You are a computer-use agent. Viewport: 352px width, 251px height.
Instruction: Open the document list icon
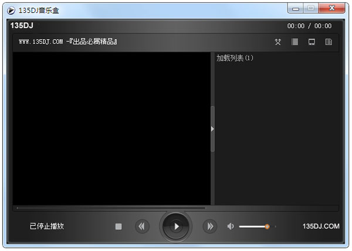(329, 42)
